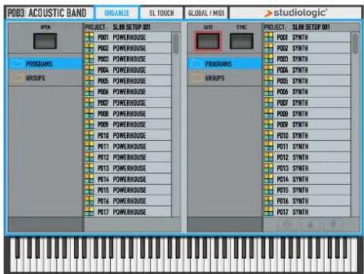Select the P013 POWERHOUSE row text
The image size is (364, 274).
click(122, 168)
